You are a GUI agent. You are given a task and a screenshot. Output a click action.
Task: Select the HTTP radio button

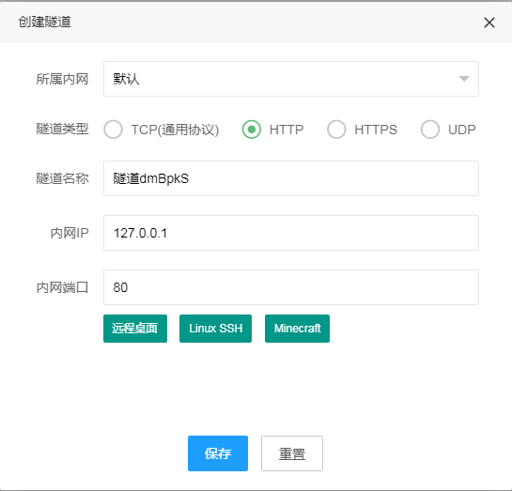(252, 130)
